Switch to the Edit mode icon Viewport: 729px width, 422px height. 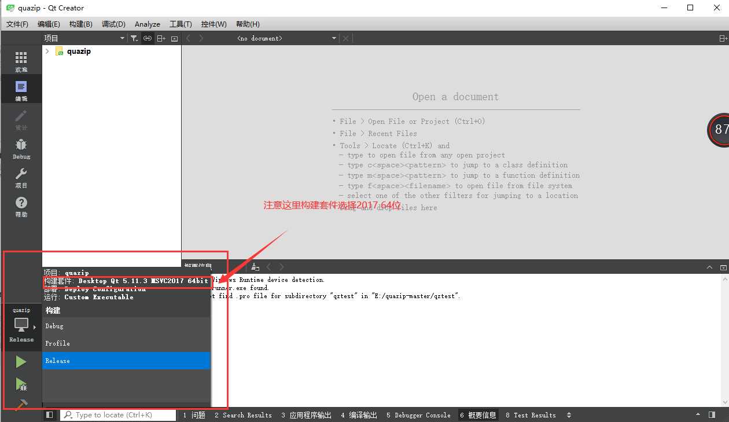click(21, 90)
